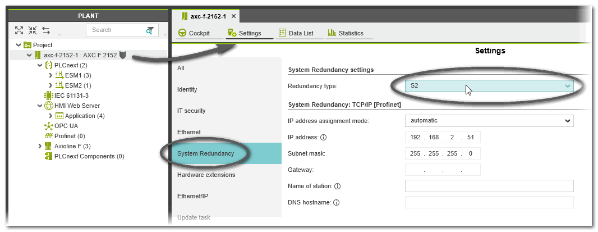Viewport: 598px width, 232px height.
Task: Open the Redundancy type dropdown
Action: pos(568,86)
